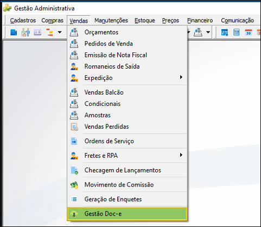Open the Comunicação menu
Viewport: 261px width, 227px height.
pos(237,21)
